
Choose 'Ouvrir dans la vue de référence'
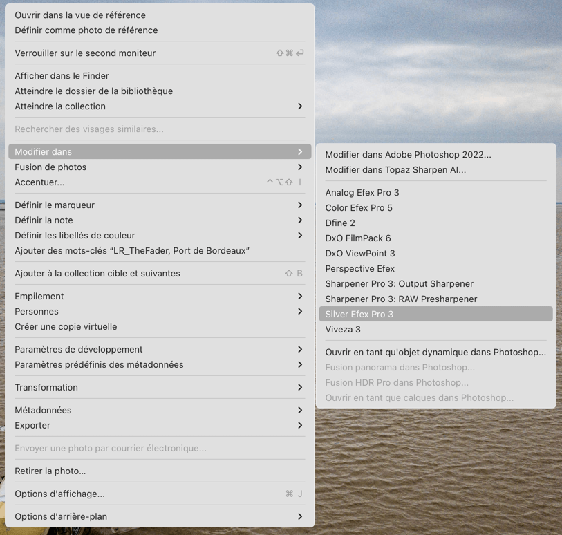click(x=160, y=15)
